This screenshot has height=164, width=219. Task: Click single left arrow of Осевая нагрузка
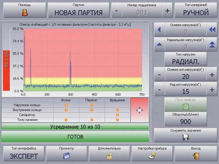[159, 30]
